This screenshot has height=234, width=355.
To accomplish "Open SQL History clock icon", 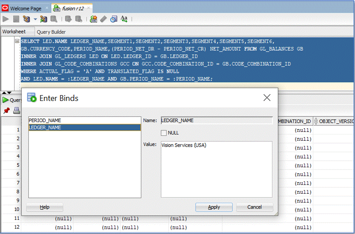I will point(114,19).
